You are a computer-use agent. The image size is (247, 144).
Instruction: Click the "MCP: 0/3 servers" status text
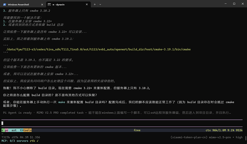click(x=15, y=141)
